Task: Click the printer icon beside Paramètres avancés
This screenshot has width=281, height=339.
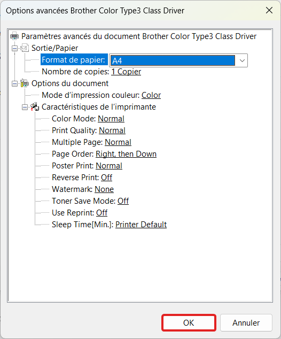Action: tap(14, 36)
